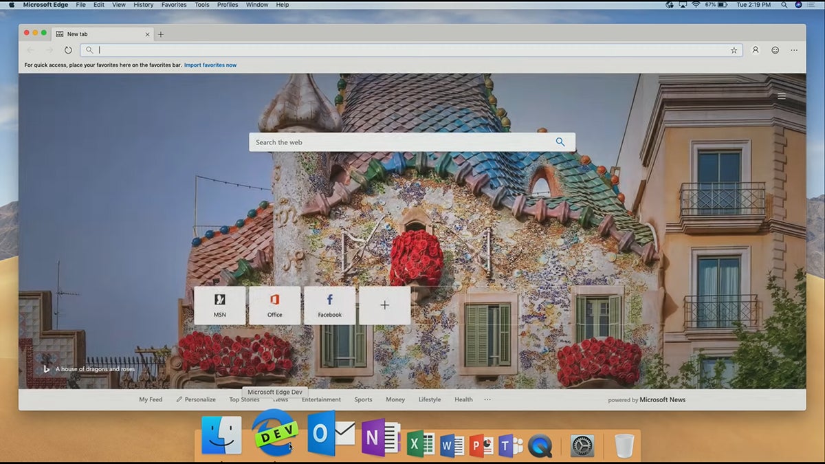Click the smiley feedback icon

[x=774, y=49]
